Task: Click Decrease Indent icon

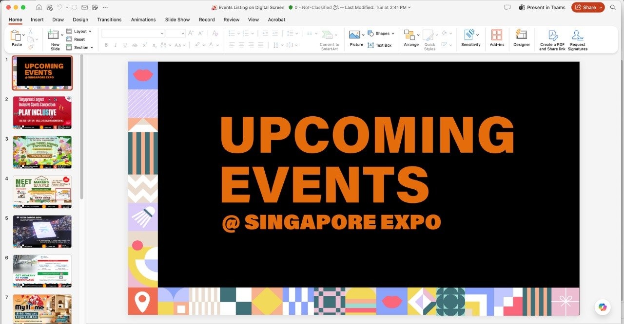Action: (265, 33)
